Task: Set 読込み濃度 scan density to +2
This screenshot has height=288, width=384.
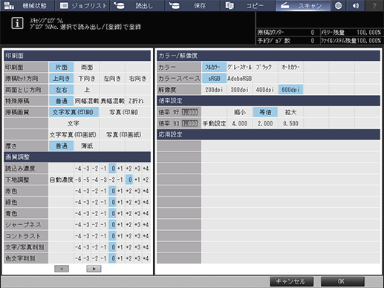Action: click(x=128, y=168)
